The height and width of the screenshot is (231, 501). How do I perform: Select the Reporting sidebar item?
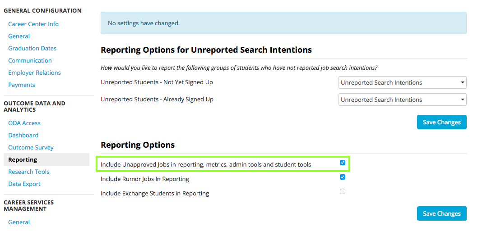tap(23, 159)
